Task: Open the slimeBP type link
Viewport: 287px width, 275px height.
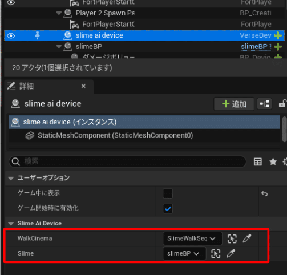Action: (256, 47)
